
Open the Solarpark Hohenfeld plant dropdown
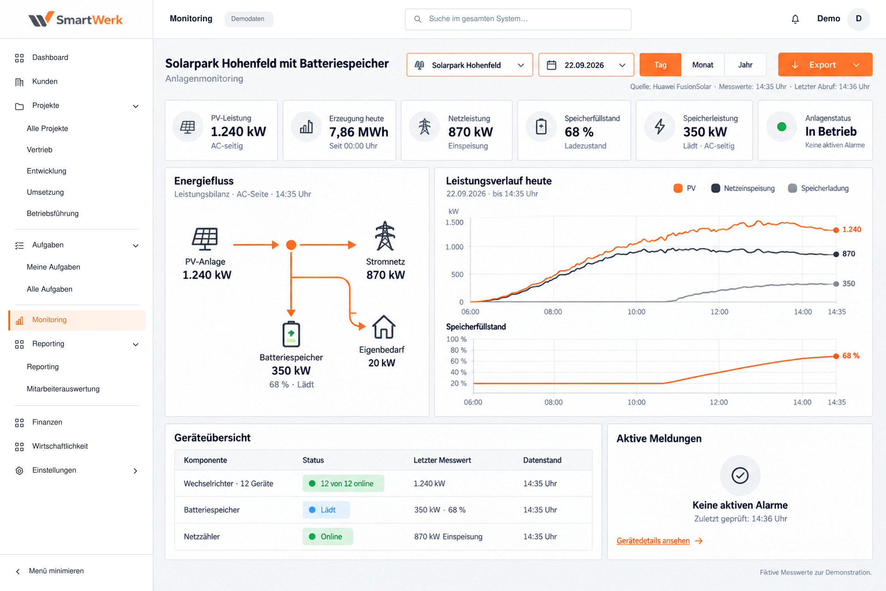(x=470, y=65)
